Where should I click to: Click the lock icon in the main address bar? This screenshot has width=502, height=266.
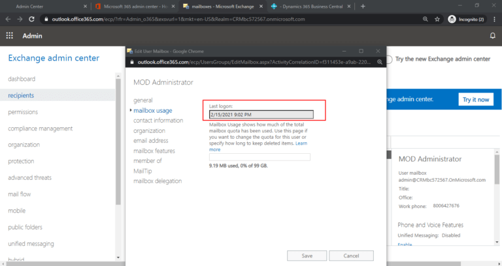46,19
